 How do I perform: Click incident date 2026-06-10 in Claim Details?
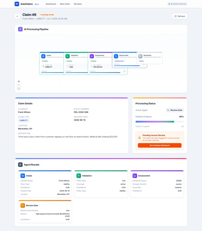pyautogui.click(x=79, y=120)
